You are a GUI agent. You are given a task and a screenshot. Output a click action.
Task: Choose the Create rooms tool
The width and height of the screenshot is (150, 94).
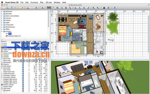(62, 8)
